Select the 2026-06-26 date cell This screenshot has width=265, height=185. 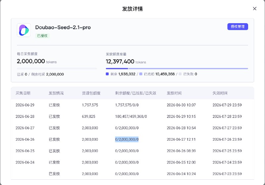pos(25,139)
